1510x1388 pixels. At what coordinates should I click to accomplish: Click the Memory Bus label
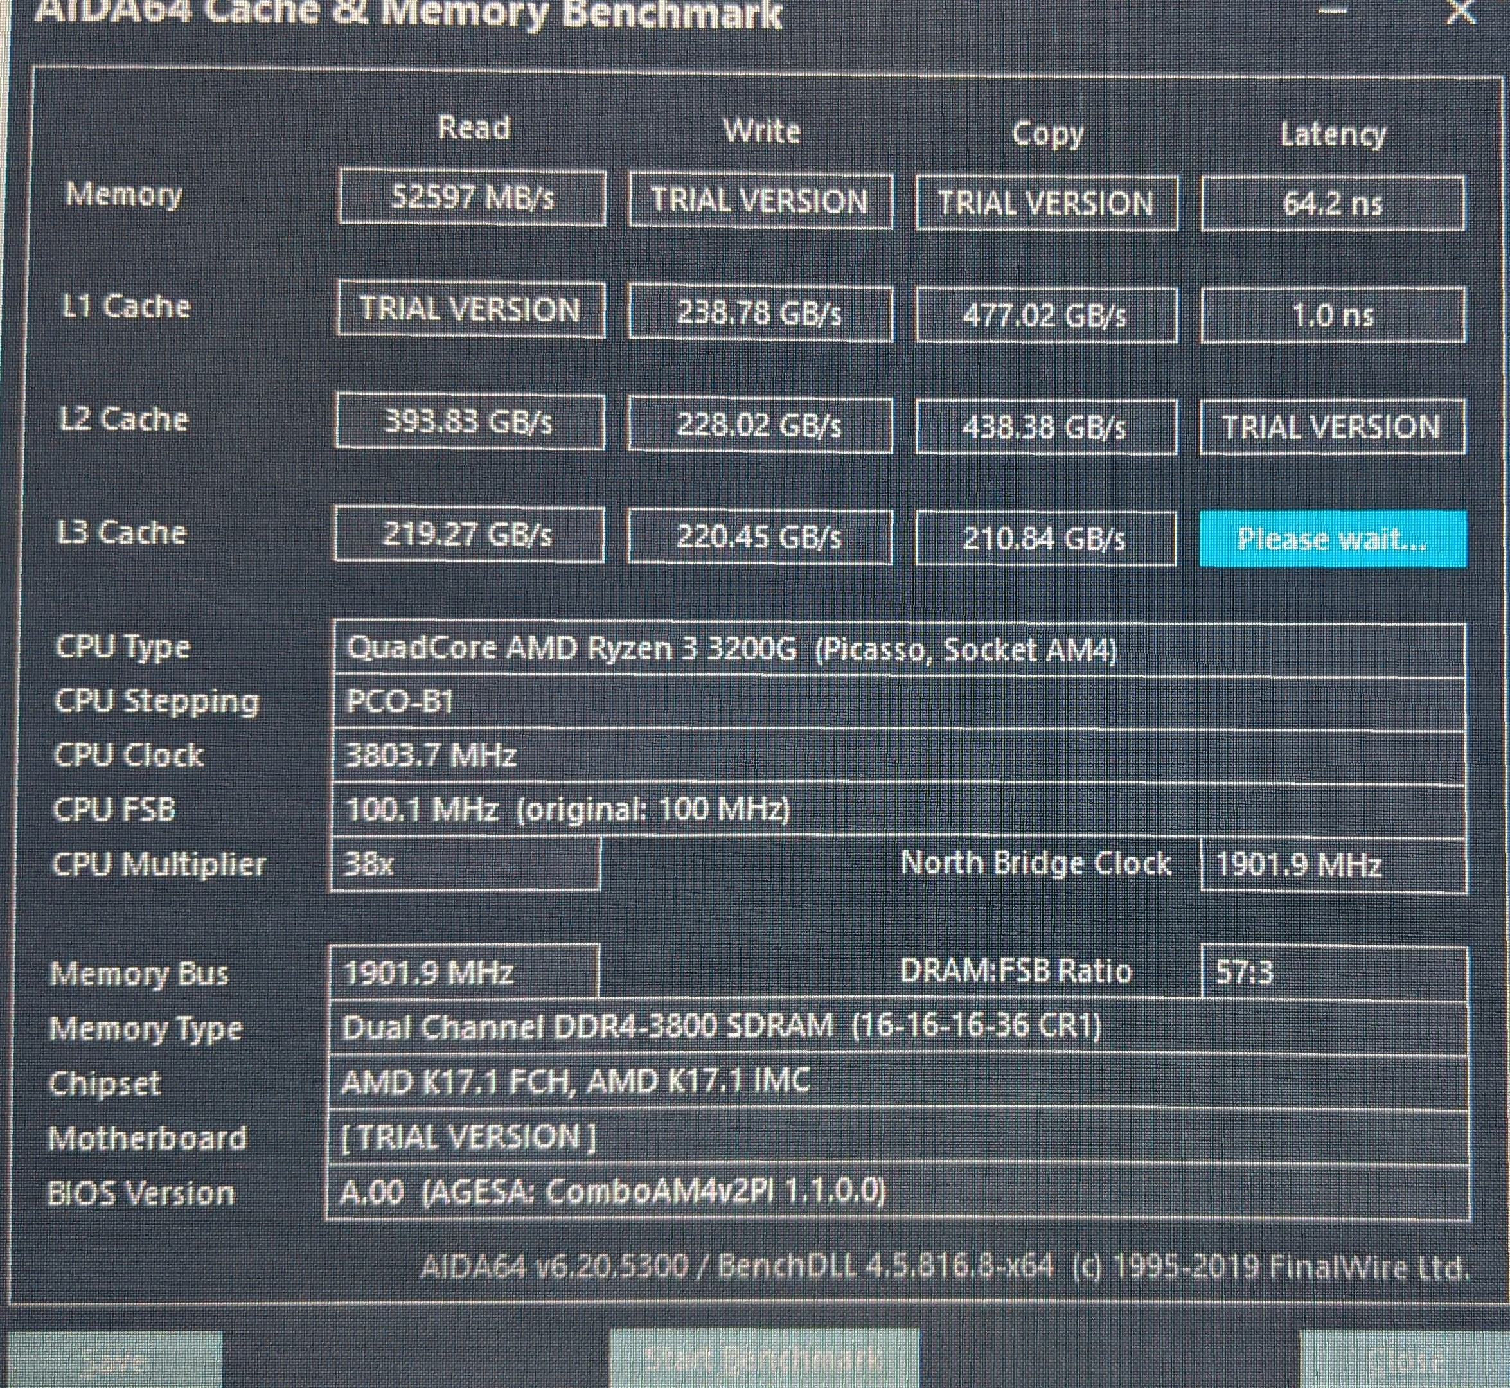pyautogui.click(x=139, y=974)
